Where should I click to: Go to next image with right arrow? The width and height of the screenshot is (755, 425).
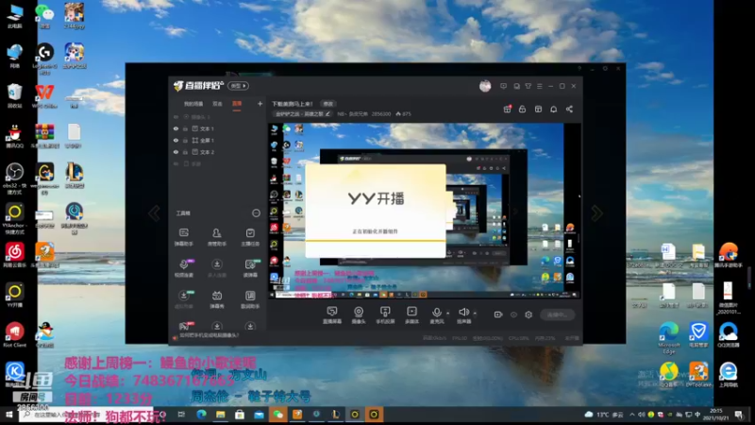(596, 213)
